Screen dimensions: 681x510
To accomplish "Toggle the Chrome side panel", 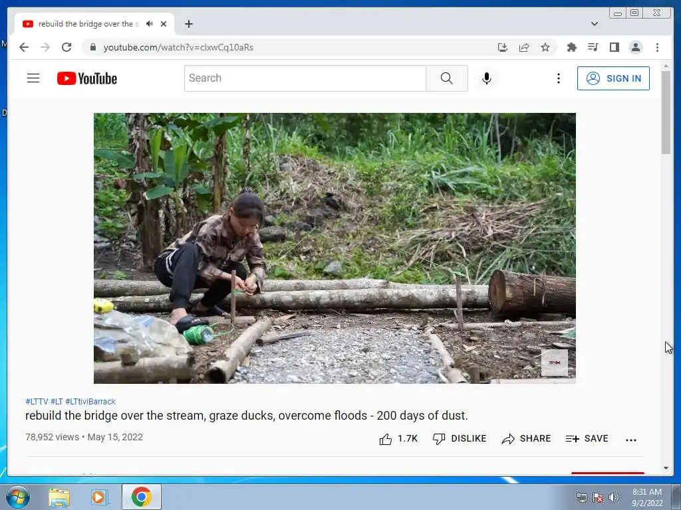I will click(614, 47).
